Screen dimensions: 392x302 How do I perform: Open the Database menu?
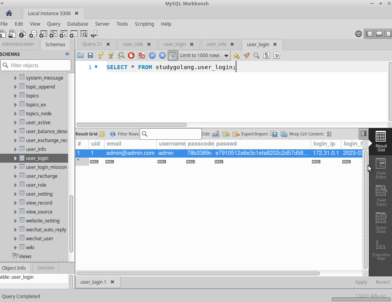77,24
